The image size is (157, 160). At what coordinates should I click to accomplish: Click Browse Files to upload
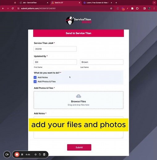78,102
